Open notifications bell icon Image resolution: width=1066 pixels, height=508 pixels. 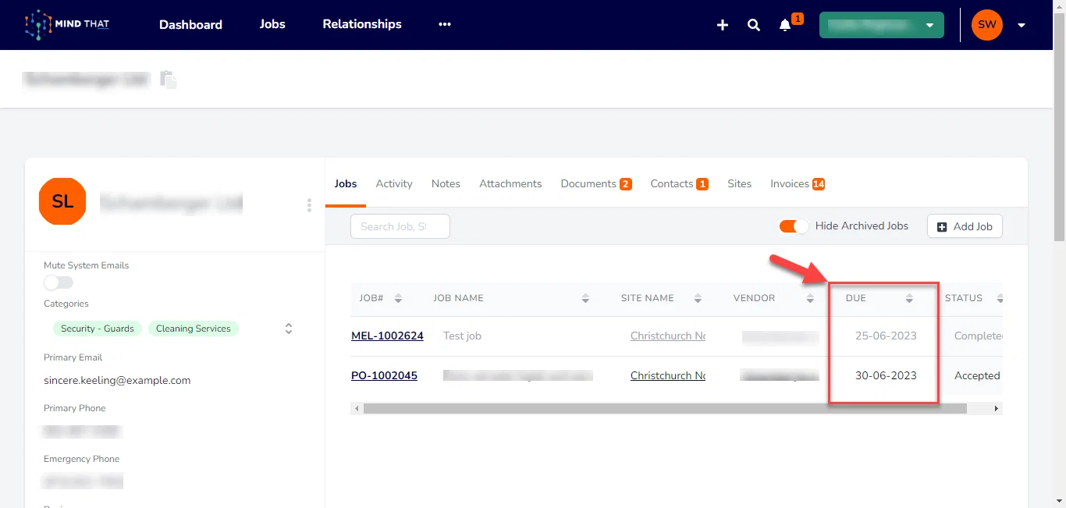(x=785, y=25)
